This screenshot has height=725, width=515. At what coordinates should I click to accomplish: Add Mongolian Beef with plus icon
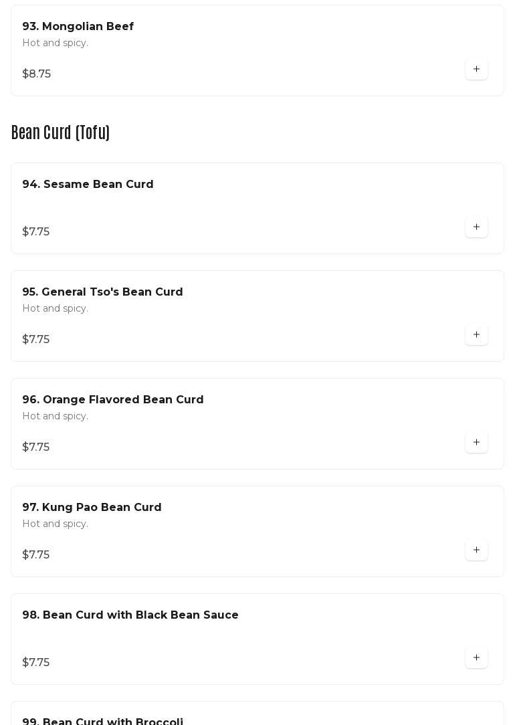(476, 70)
